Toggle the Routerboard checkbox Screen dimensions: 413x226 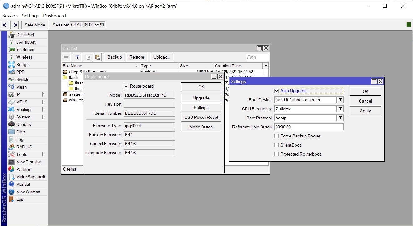[126, 86]
